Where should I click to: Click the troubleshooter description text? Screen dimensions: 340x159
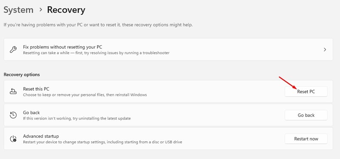[x=96, y=53]
